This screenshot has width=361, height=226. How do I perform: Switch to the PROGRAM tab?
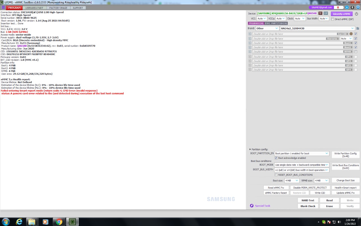(14, 8)
